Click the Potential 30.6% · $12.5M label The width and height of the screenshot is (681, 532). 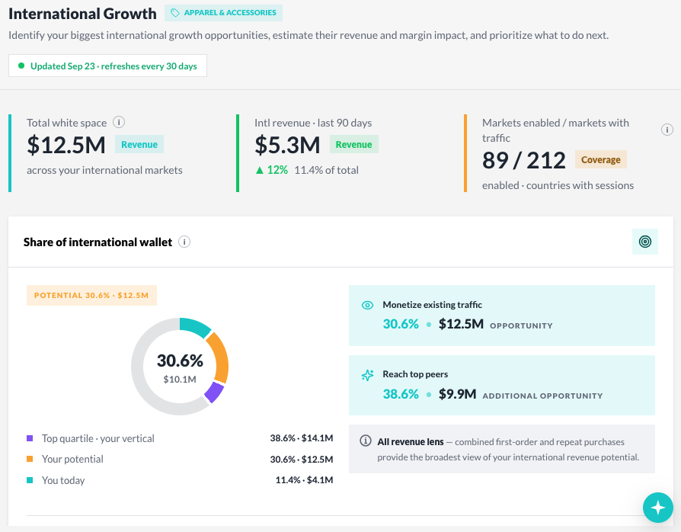pos(91,296)
